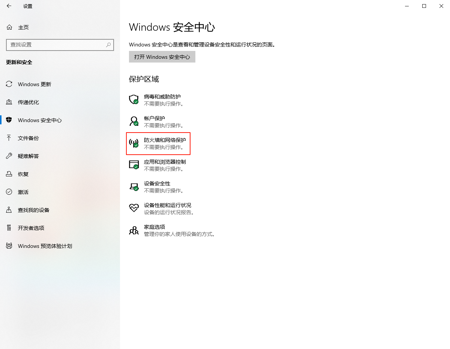450x349 pixels.
Task: Click the Windows 更新 refresh icon
Action: (9, 84)
